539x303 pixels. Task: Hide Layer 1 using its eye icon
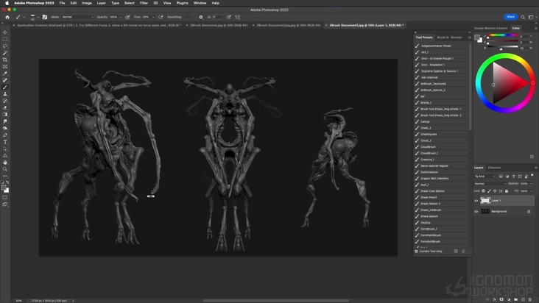[x=476, y=200]
